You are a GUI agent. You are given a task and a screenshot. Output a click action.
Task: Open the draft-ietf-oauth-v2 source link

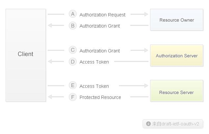pos(176,124)
